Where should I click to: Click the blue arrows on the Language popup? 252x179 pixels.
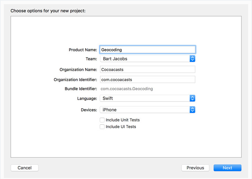192,98
